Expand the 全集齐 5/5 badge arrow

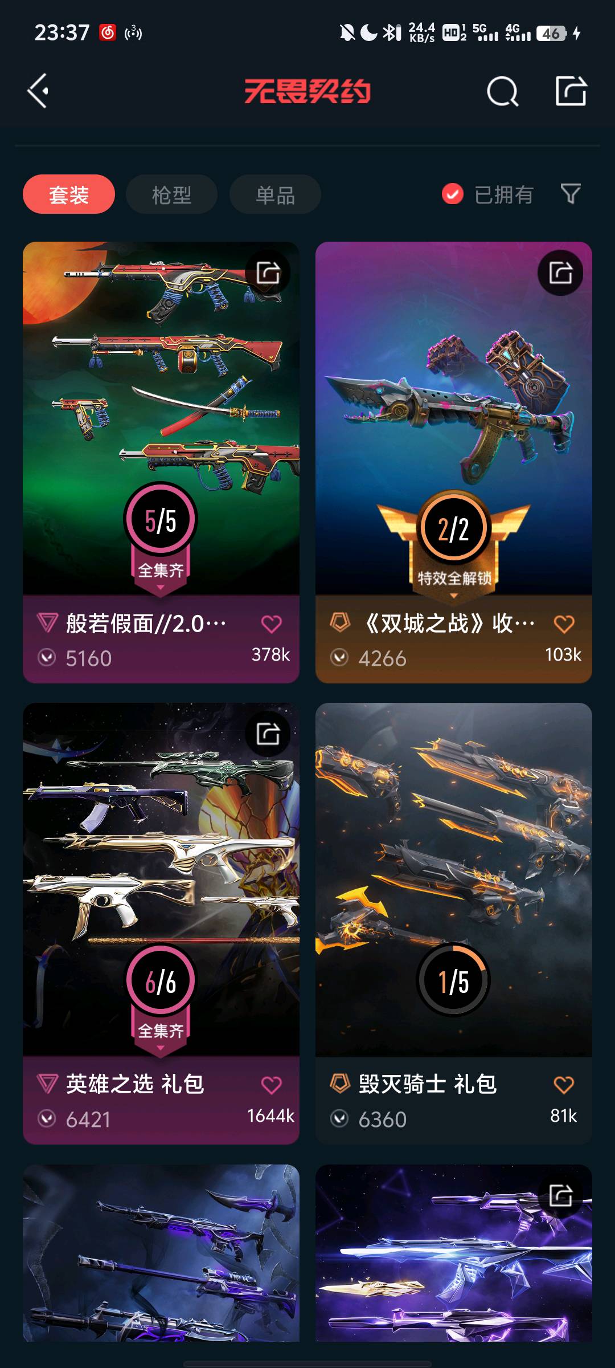coord(161,588)
